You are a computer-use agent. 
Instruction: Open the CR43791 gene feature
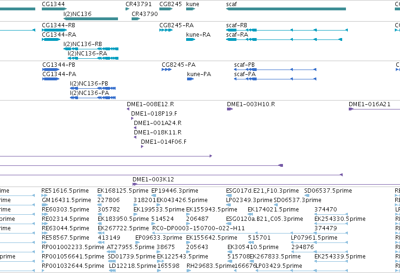pyautogui.click(x=127, y=9)
